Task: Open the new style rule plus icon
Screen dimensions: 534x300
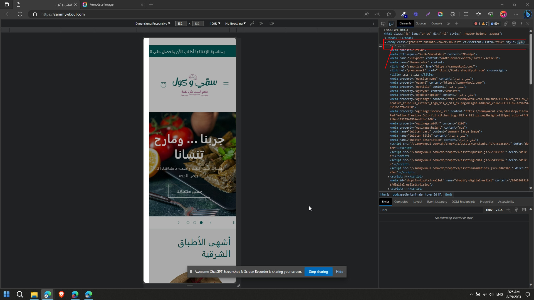Action: click(x=508, y=210)
